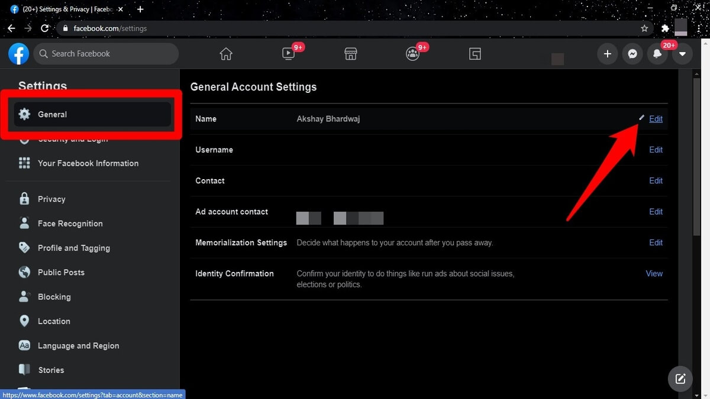
Task: Open the Home feed icon
Action: pos(226,54)
